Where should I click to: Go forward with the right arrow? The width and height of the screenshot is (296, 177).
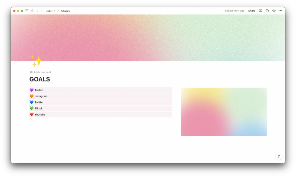37,11
